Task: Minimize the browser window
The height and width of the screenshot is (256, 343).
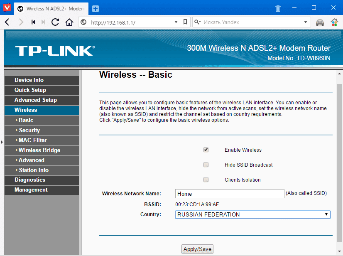Action: [x=294, y=8]
